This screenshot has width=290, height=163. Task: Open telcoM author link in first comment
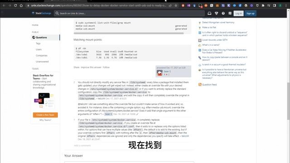coord(101,99)
